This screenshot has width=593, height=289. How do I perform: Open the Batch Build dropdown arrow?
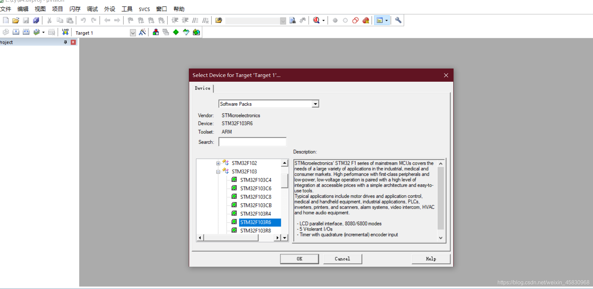click(x=43, y=32)
